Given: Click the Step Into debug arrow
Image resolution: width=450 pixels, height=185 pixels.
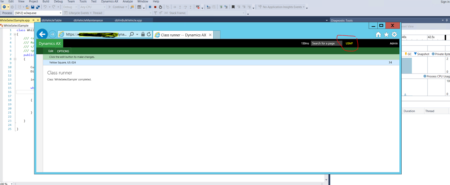Looking at the screenshot, I should pyautogui.click(x=180, y=7).
